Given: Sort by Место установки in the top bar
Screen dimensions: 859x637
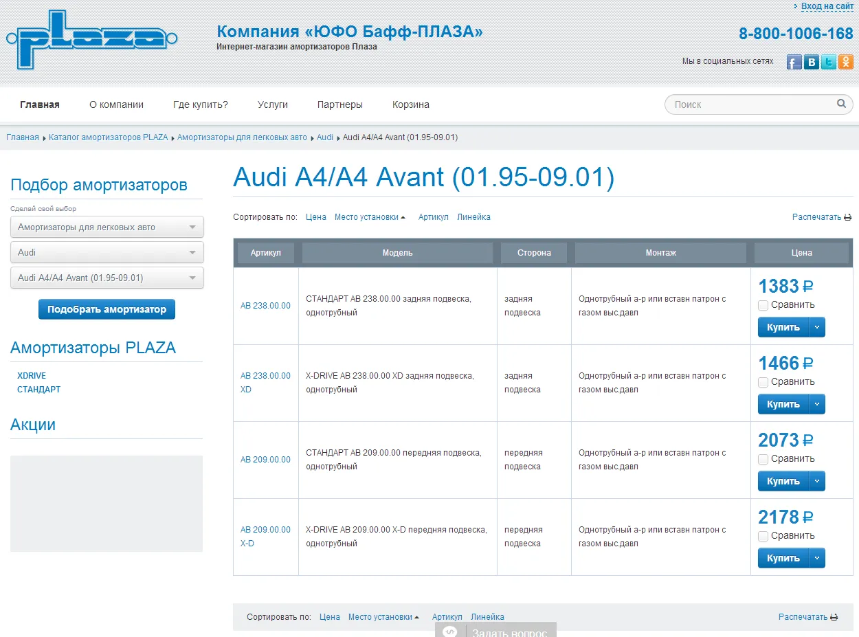Looking at the screenshot, I should [x=366, y=217].
